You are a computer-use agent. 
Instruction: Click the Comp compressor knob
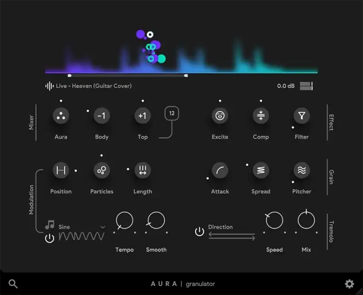tap(261, 116)
